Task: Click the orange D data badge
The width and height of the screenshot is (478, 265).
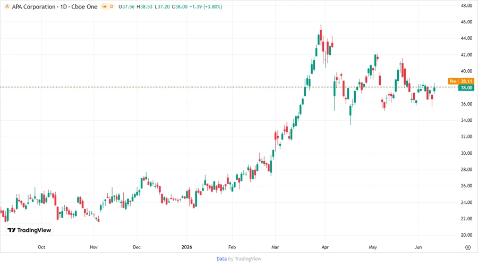Action: pos(112,6)
